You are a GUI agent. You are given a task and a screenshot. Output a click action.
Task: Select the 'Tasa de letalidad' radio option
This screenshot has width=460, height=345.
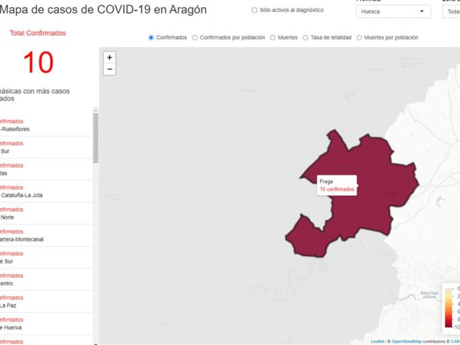pyautogui.click(x=305, y=38)
